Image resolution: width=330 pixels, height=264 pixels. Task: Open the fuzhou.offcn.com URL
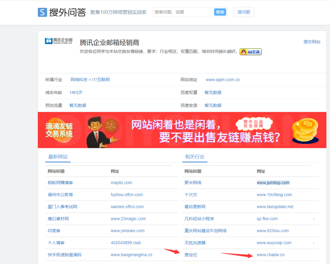pyautogui.click(x=127, y=195)
